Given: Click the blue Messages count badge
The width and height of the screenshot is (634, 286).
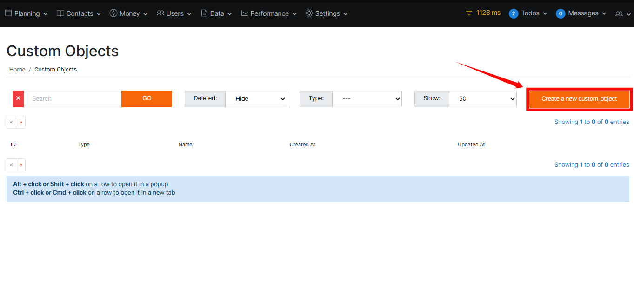Looking at the screenshot, I should click(x=561, y=13).
